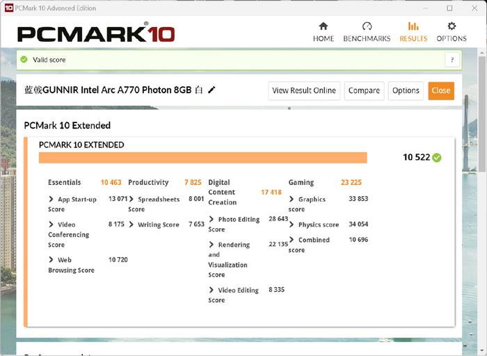Image resolution: width=487 pixels, height=356 pixels.
Task: Click the Spreadsheets value 8 001
Action: 196,199
